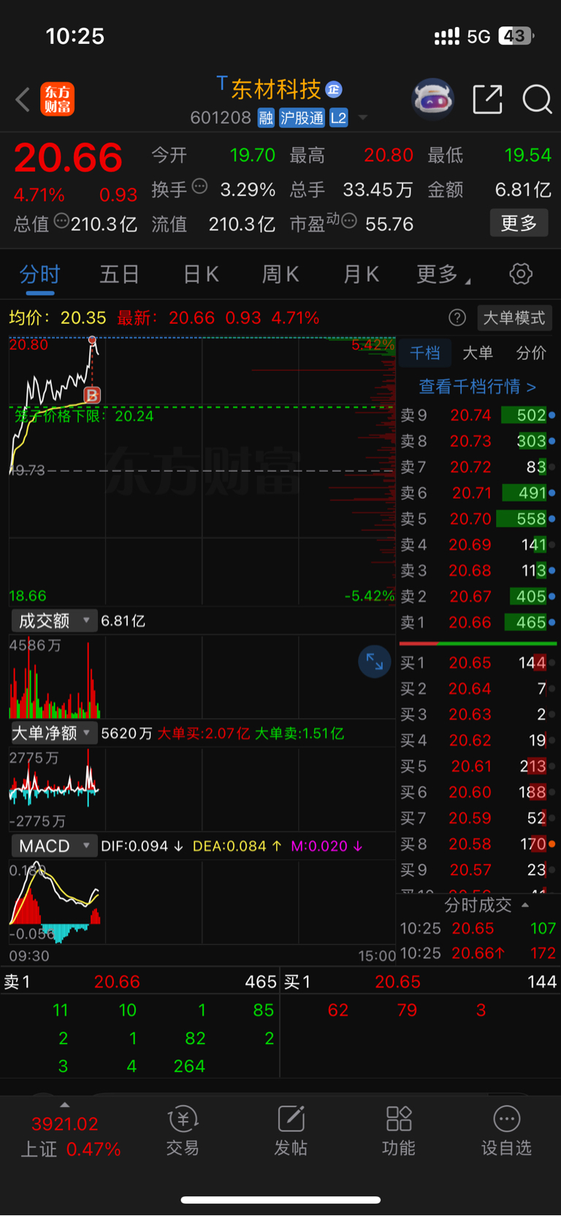Select the 千档 order book tab

(425, 353)
